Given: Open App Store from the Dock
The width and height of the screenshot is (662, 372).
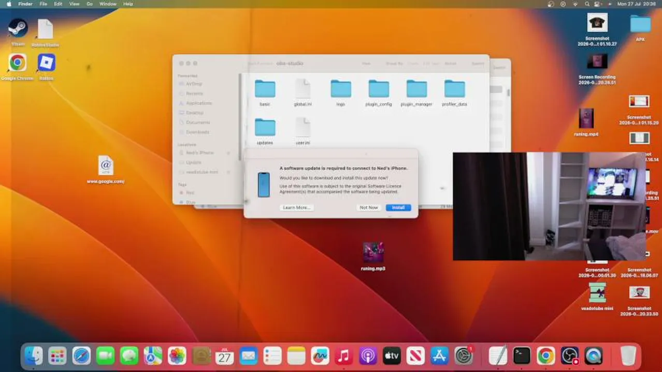Looking at the screenshot, I should [439, 355].
